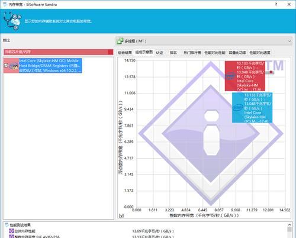Image resolution: width=296 pixels, height=238 pixels.
Task: Click the purple icon of 总体内存性能 row
Action: tap(12, 231)
